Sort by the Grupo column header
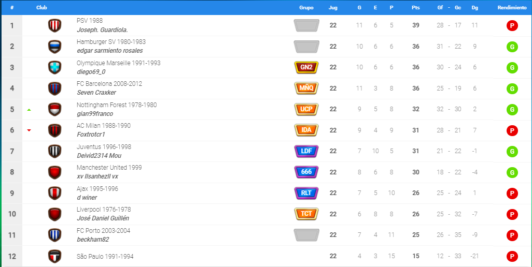Viewport: 532px width, 267px height. coord(306,7)
